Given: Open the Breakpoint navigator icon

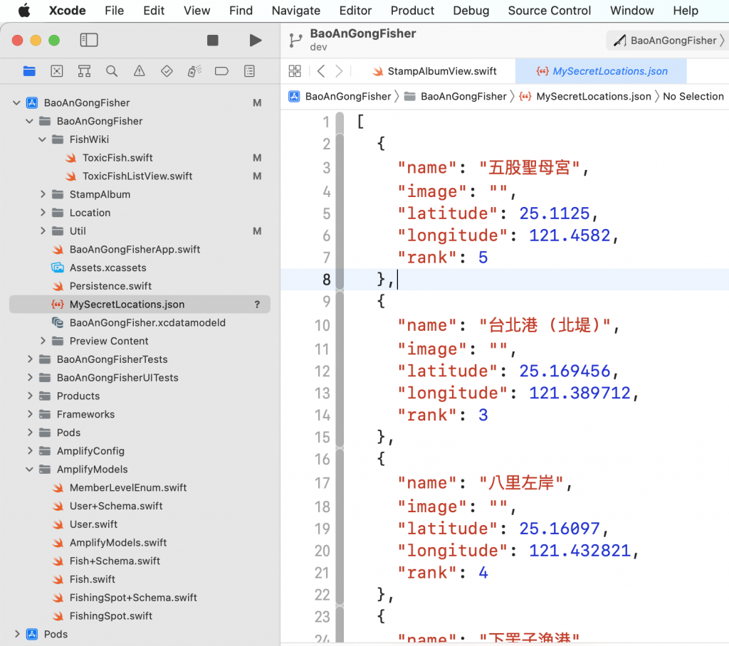Looking at the screenshot, I should (x=222, y=71).
